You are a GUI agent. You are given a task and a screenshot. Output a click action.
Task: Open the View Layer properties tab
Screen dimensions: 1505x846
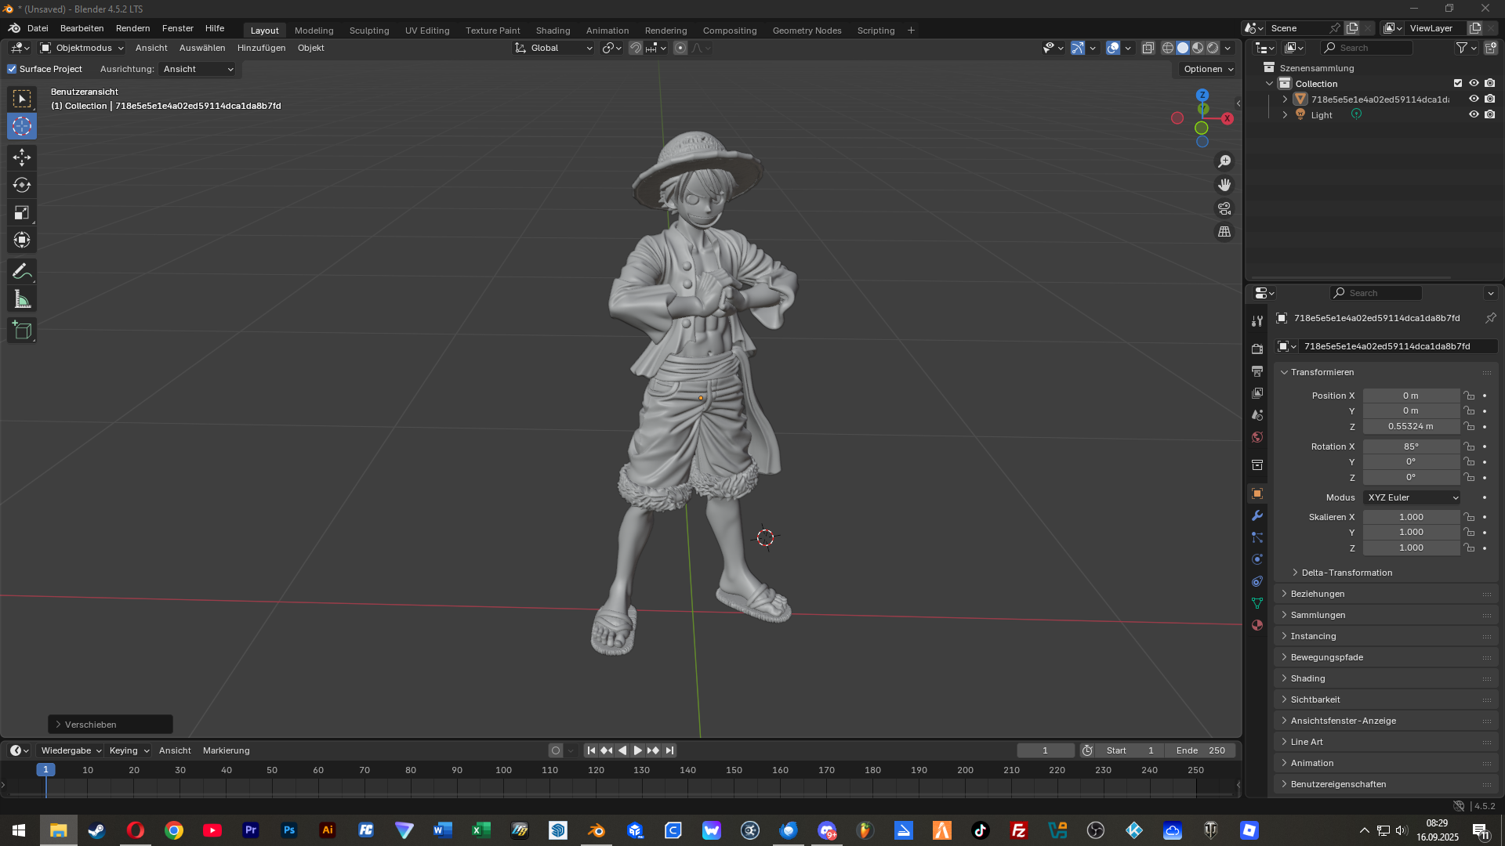[1257, 392]
